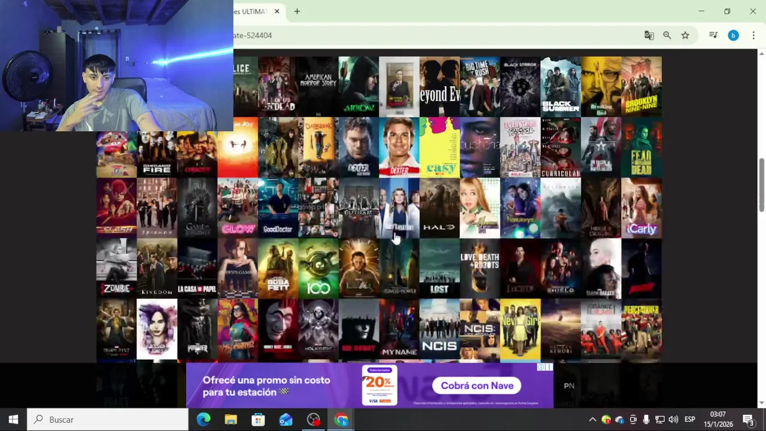This screenshot has height=431, width=766.
Task: Launch Microsoft Edge from the taskbar
Action: tap(203, 420)
